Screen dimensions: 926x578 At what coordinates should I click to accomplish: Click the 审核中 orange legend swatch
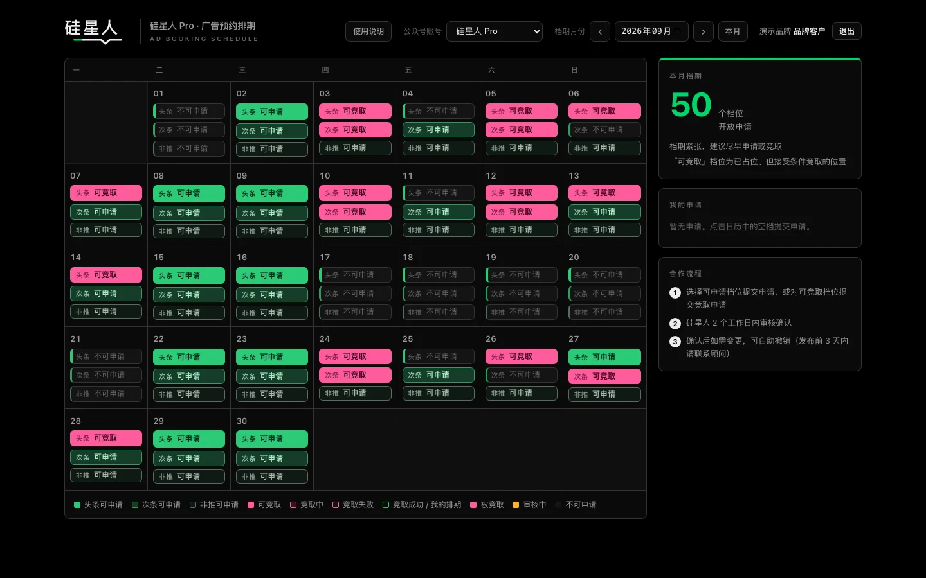point(516,505)
